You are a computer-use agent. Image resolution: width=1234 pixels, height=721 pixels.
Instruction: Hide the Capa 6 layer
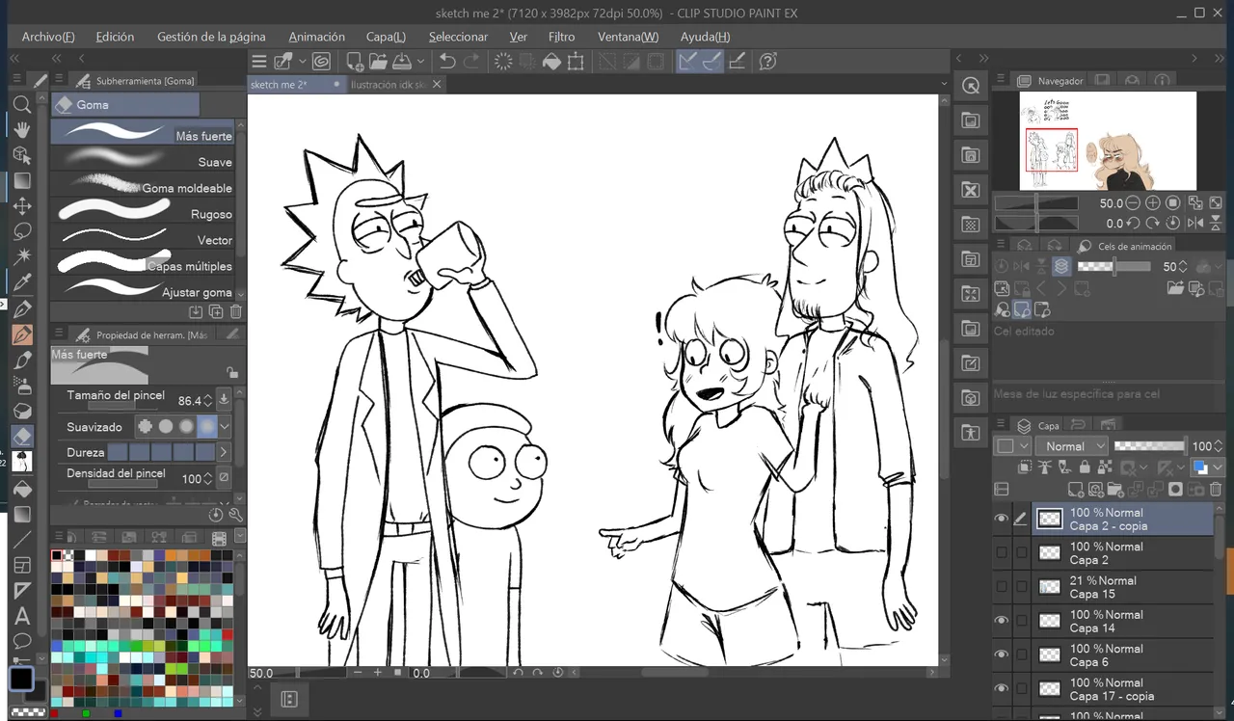tap(1002, 654)
